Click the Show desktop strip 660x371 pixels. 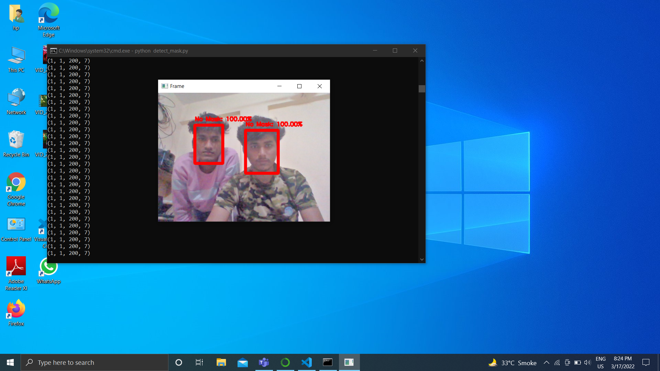[x=659, y=362]
